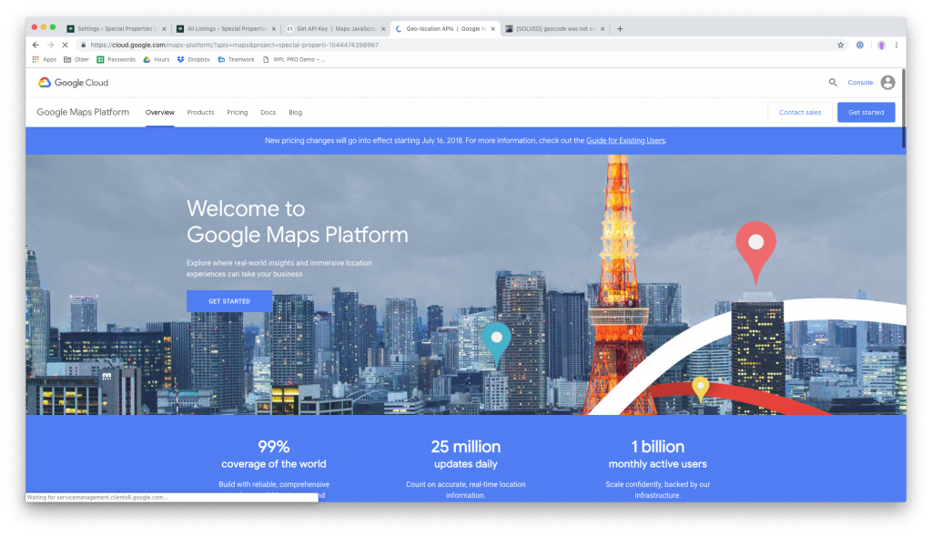Open the Blog nav item
932x536 pixels.
point(296,112)
